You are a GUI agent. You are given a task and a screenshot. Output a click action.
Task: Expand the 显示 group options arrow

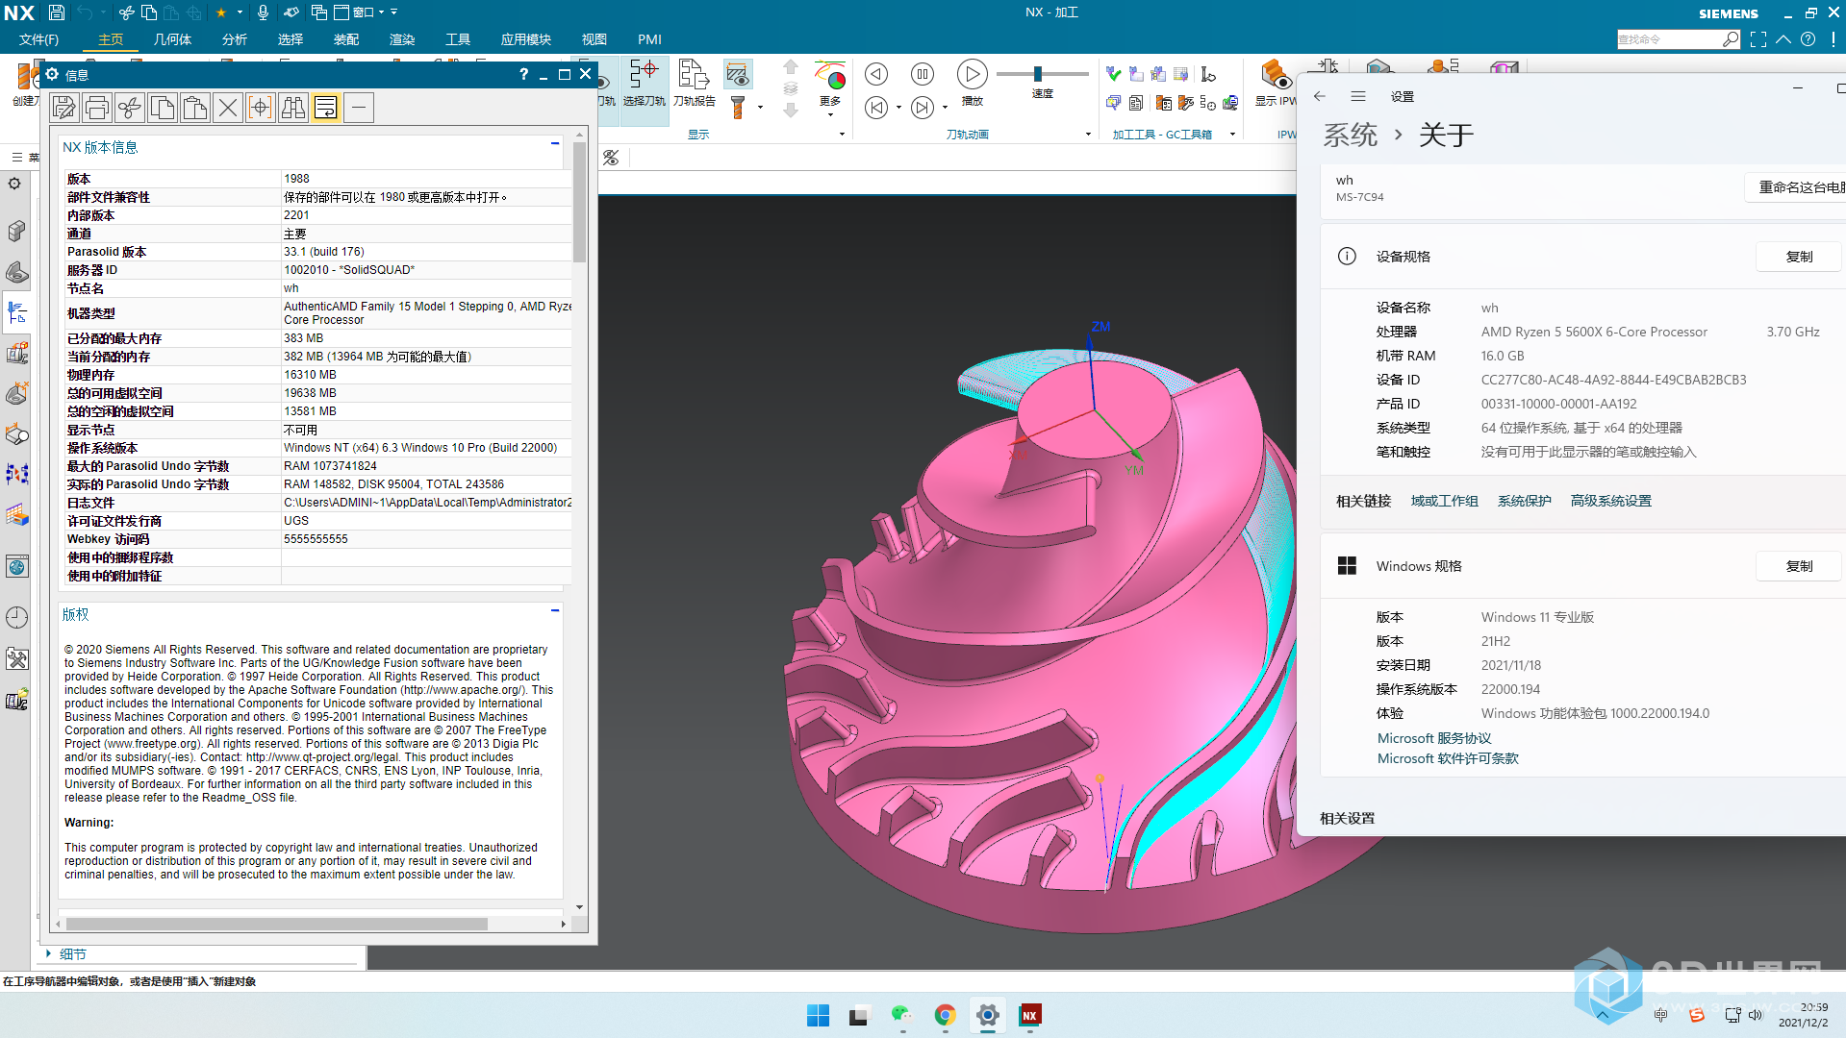[x=842, y=135]
